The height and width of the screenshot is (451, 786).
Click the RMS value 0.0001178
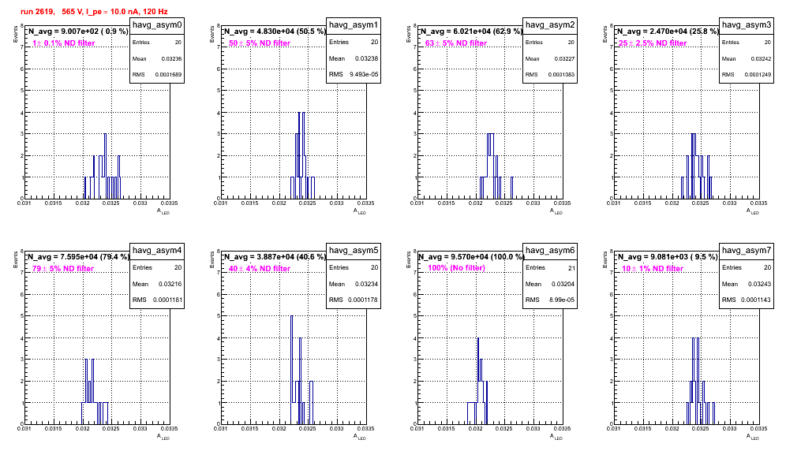click(364, 300)
